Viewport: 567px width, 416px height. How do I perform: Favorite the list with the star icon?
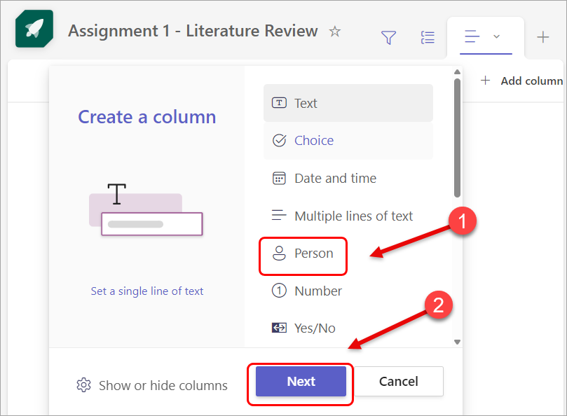335,32
